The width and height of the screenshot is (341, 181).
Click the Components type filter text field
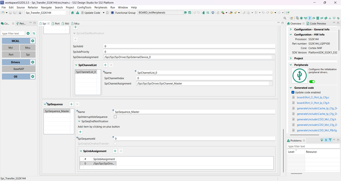(13, 33)
